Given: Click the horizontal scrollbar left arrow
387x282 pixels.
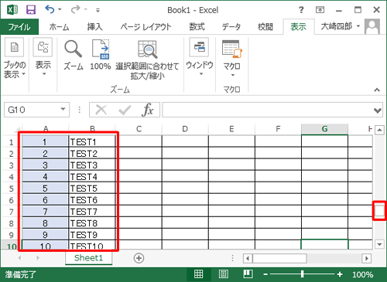Looking at the screenshot, I should 248,258.
